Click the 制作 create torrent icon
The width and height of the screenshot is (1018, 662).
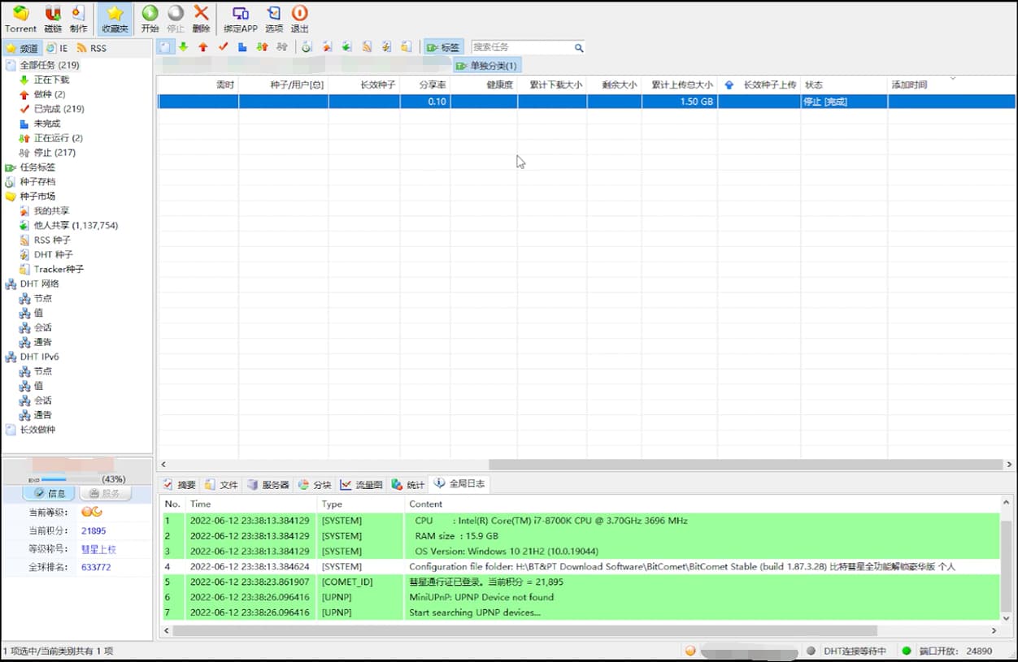pos(78,14)
